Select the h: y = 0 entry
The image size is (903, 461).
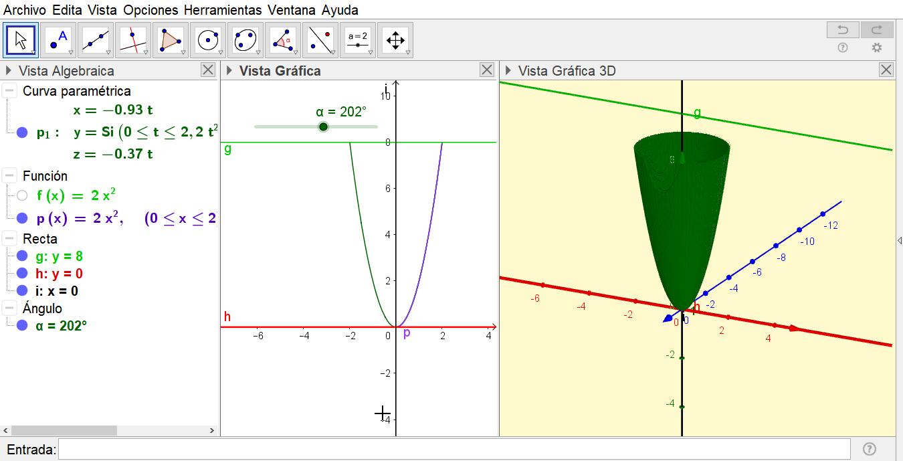[x=59, y=274]
